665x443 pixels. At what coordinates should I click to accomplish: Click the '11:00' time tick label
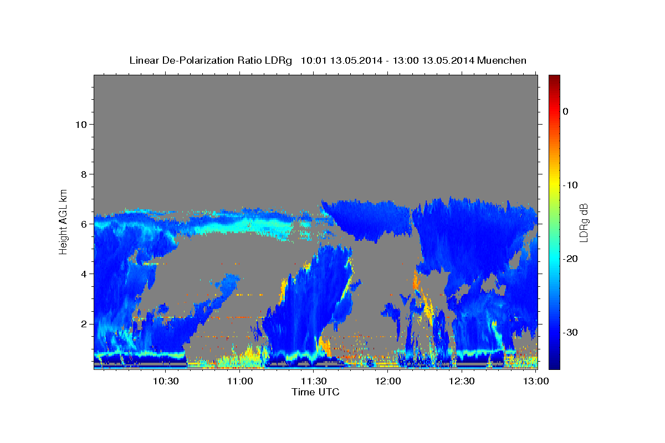pyautogui.click(x=240, y=381)
